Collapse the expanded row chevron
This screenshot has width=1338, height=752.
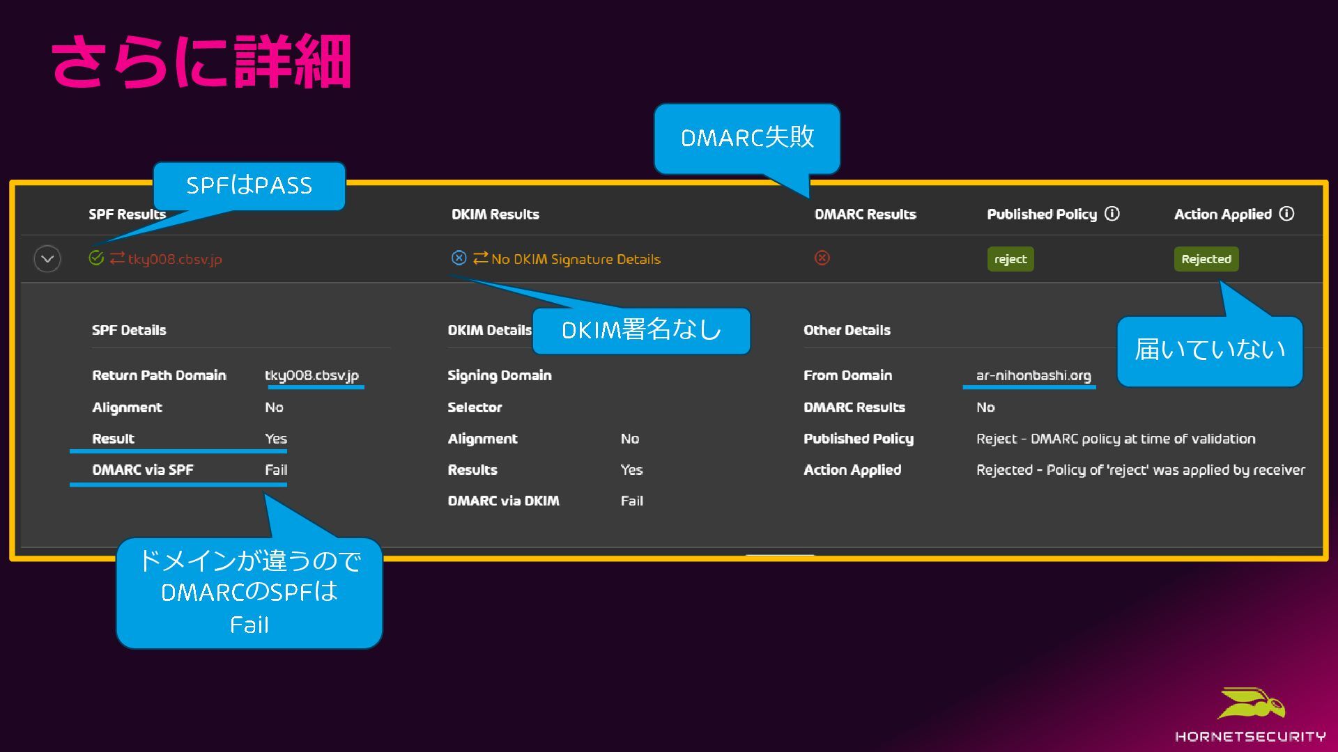coord(47,259)
